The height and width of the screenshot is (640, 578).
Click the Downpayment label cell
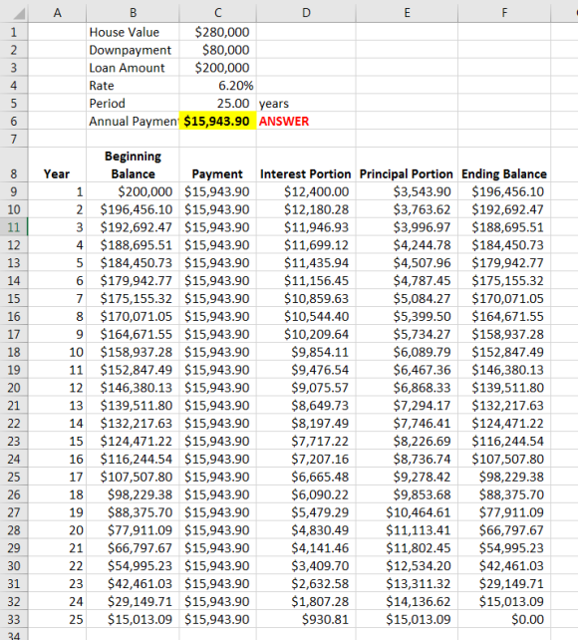click(133, 50)
